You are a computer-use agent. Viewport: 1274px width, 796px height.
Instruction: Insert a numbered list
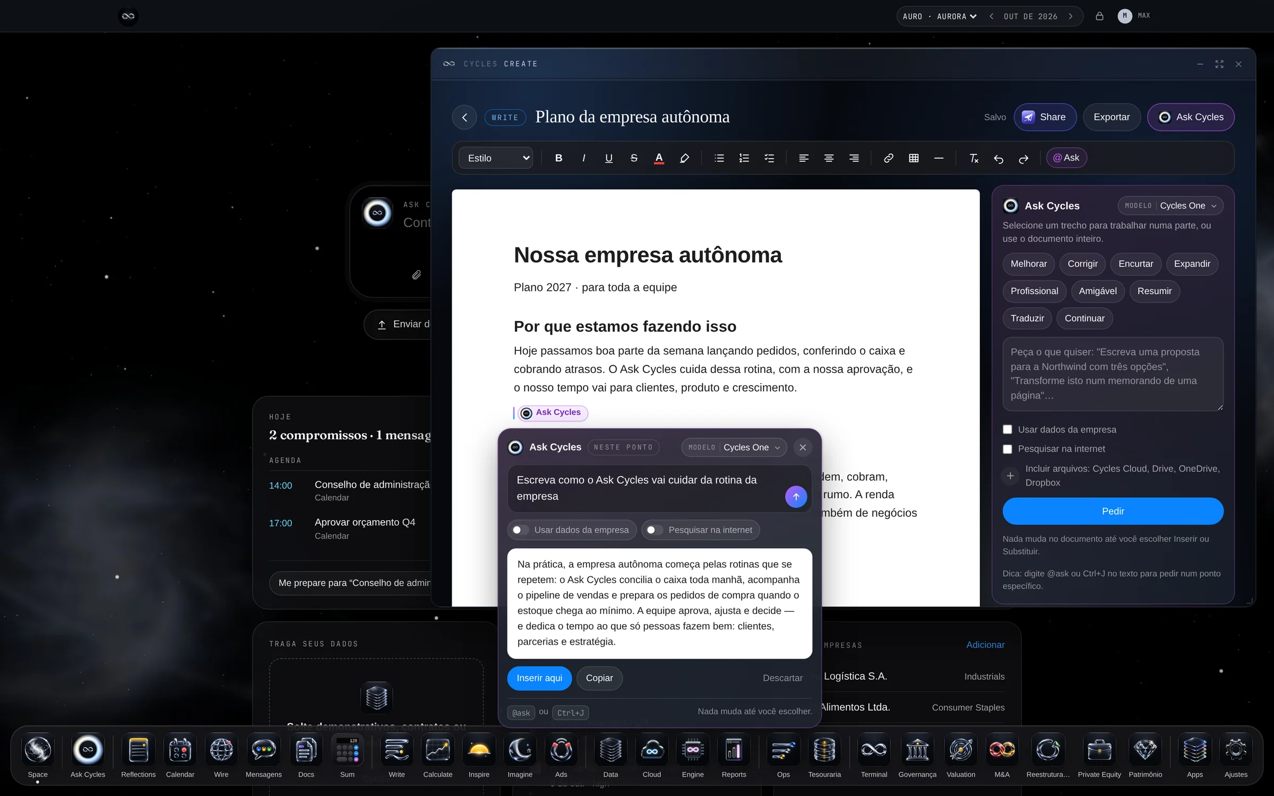[744, 158]
